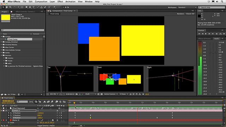Toggle the Frame Blending icon in timeline
The height and width of the screenshot is (127, 226).
click(x=48, y=102)
